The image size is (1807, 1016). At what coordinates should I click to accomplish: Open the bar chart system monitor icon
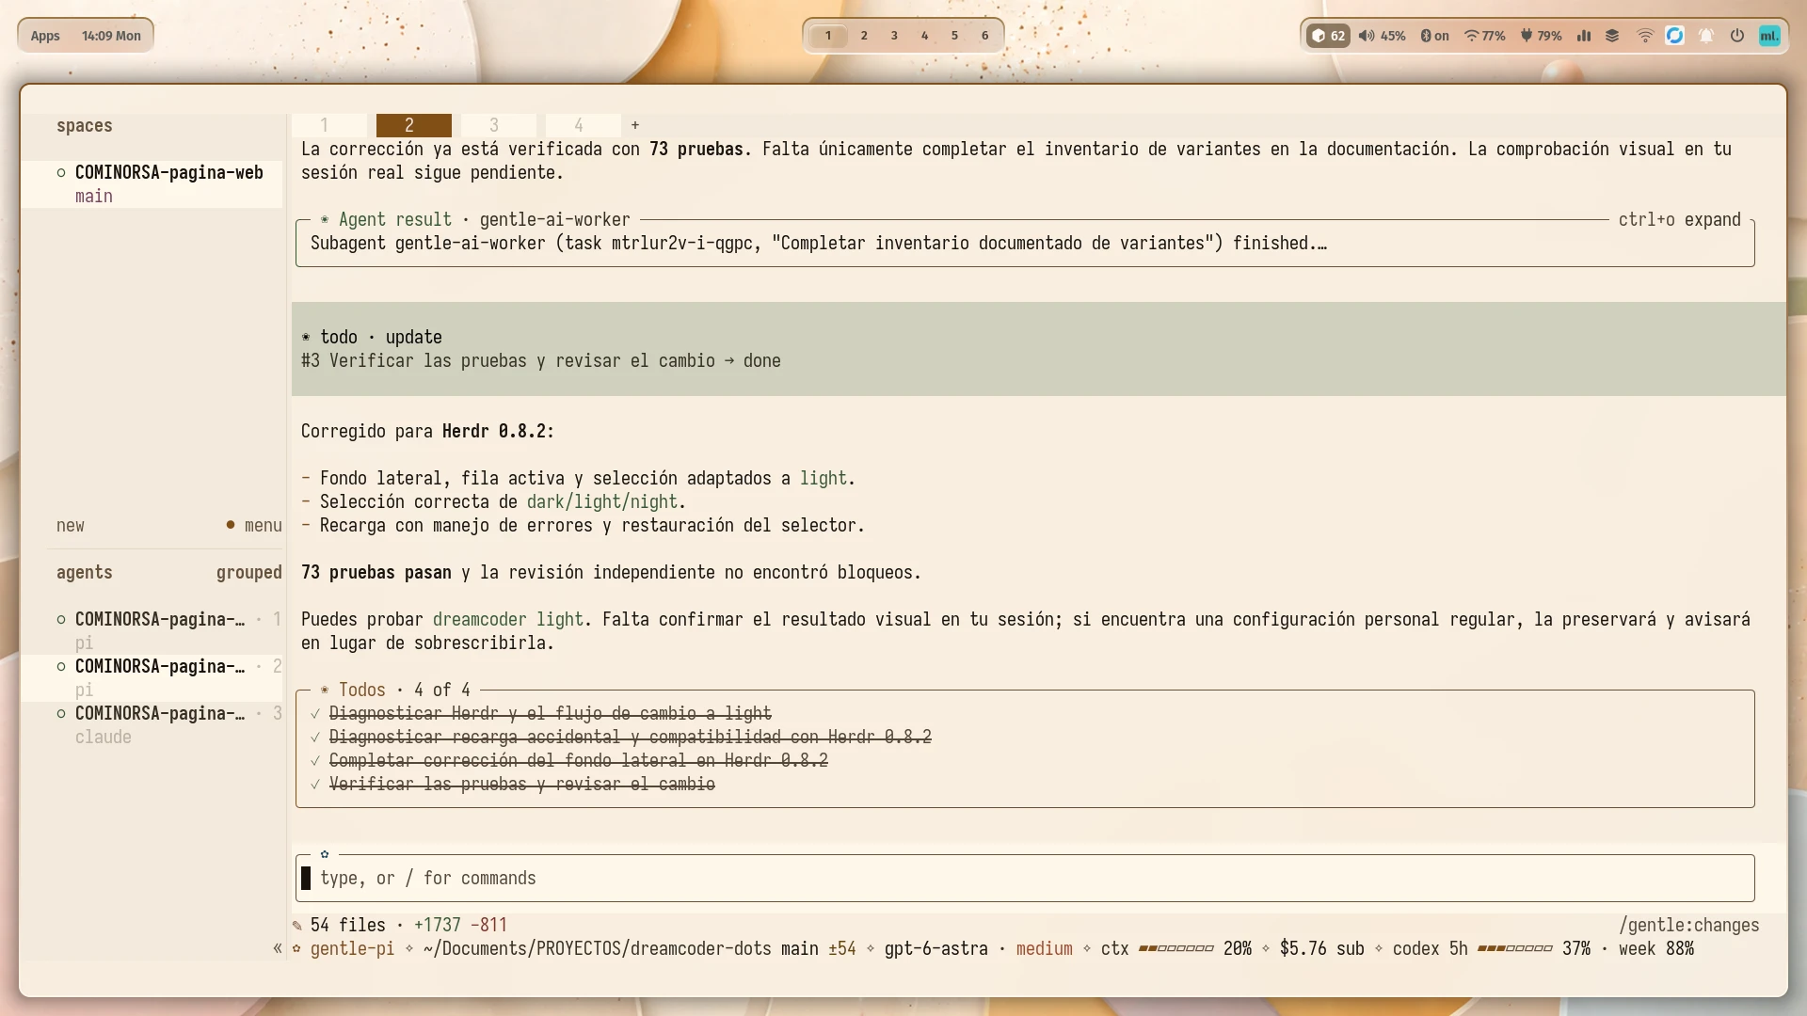coord(1584,36)
